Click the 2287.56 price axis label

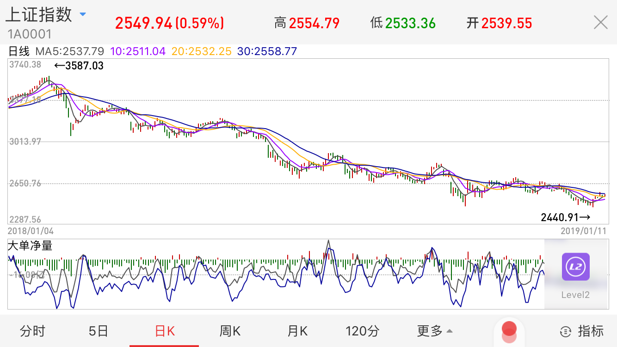pyautogui.click(x=25, y=220)
